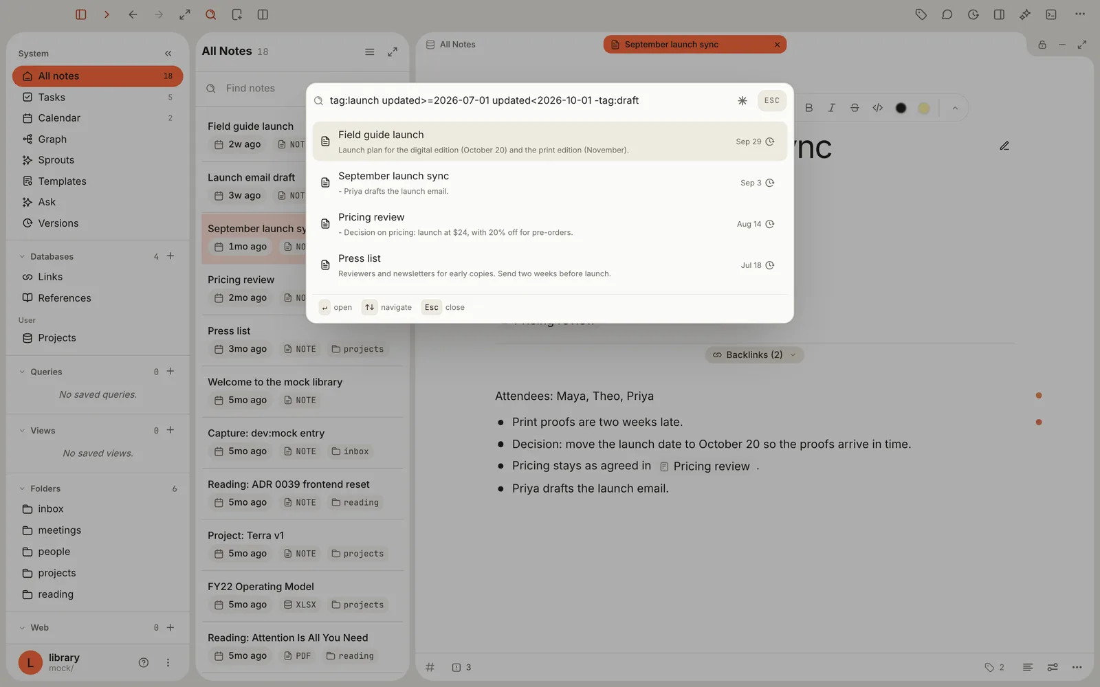Insert inline code formatting
The height and width of the screenshot is (687, 1100).
pos(878,108)
